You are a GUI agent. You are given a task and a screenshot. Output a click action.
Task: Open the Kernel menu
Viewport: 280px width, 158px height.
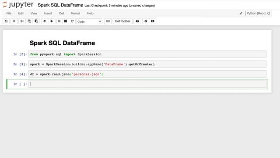click(x=76, y=13)
